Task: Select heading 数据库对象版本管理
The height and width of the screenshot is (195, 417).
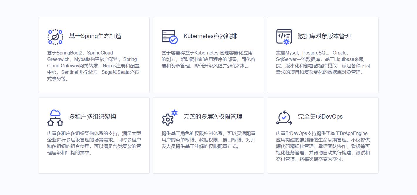Action: pos(324,36)
